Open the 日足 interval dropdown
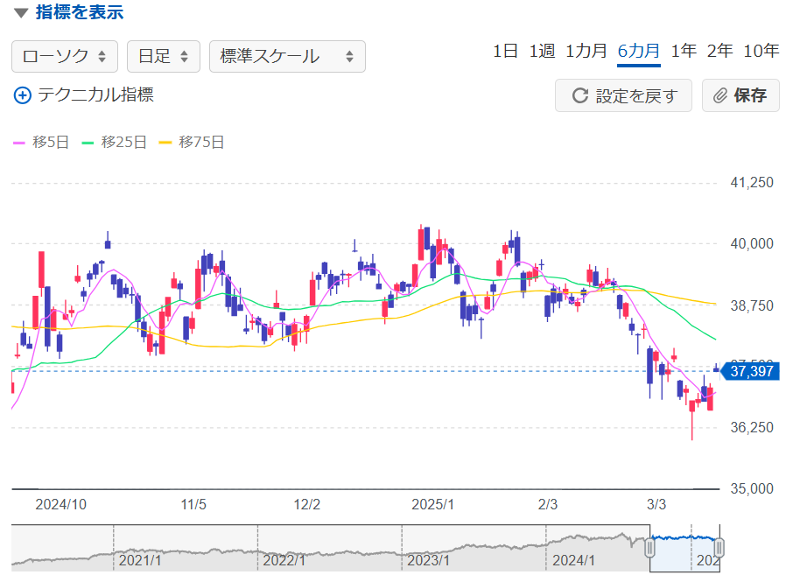 pos(163,56)
